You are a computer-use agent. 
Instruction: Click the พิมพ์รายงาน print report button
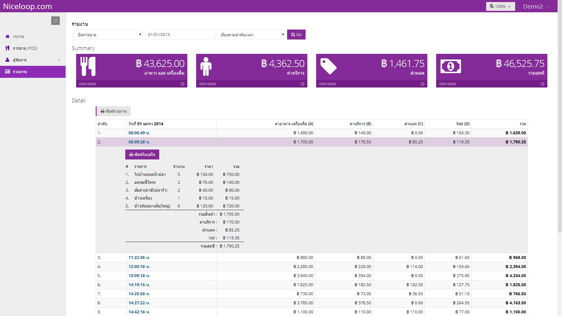coord(114,111)
